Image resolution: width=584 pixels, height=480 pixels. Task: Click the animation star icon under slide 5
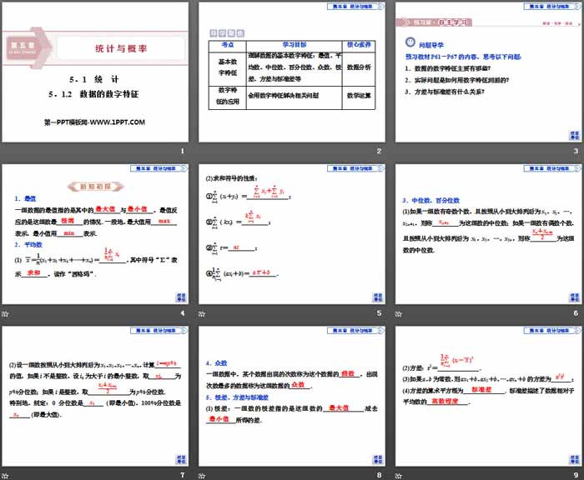point(204,313)
